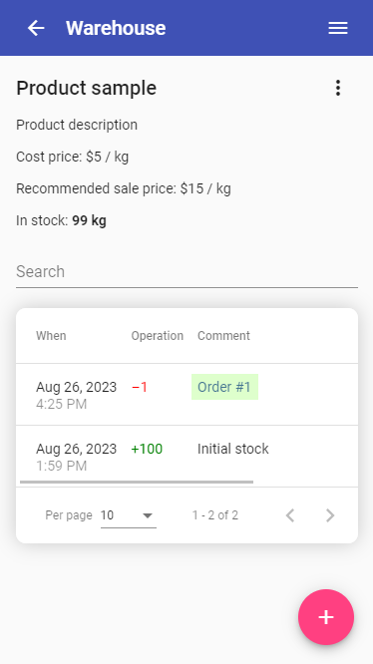Go back using the arrow icon

click(x=36, y=28)
